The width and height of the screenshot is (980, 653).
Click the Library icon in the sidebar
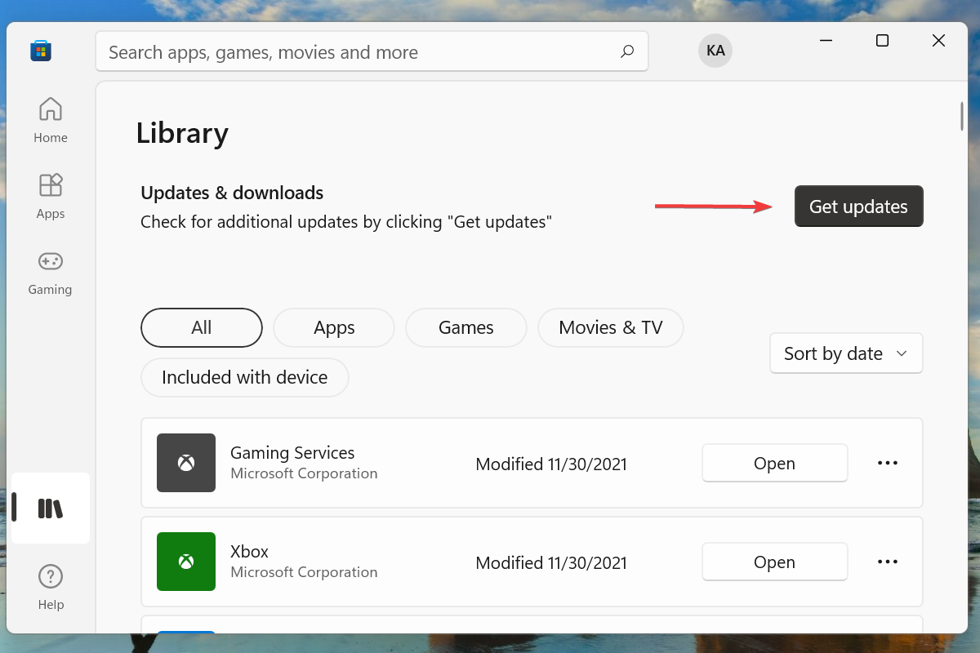50,508
